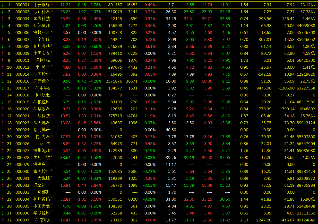Click stock code 000023
The width and height of the screenshot is (318, 224).
(22, 123)
